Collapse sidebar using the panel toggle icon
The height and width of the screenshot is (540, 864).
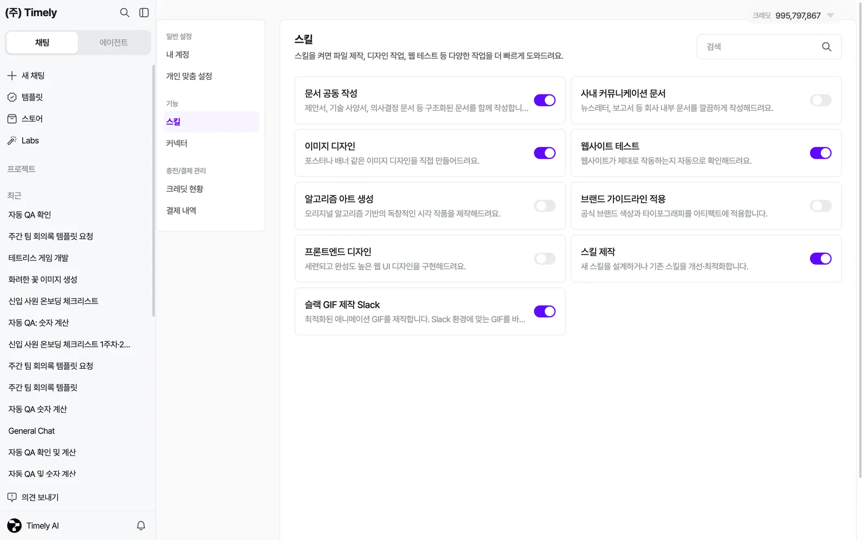pos(144,12)
